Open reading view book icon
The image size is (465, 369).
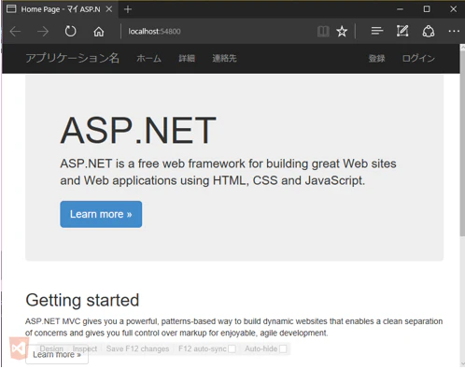point(323,32)
